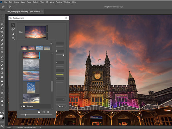Select the History Brush tool
The width and height of the screenshot is (172, 129).
coord(2,64)
